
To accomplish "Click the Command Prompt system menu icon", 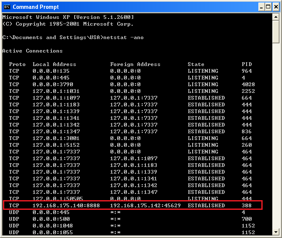I will [x=7, y=7].
